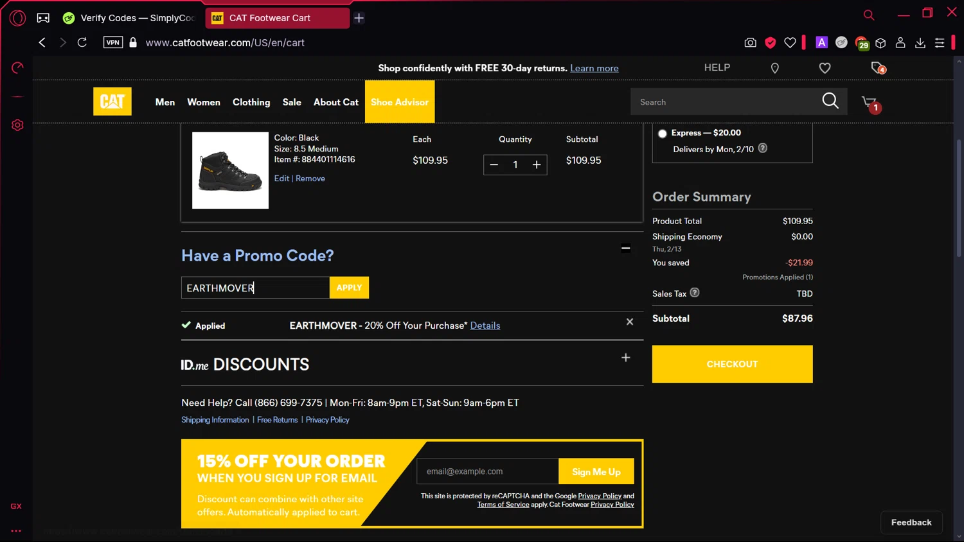The height and width of the screenshot is (542, 964).
Task: View EARTHMOVER promotion Details
Action: (x=485, y=326)
